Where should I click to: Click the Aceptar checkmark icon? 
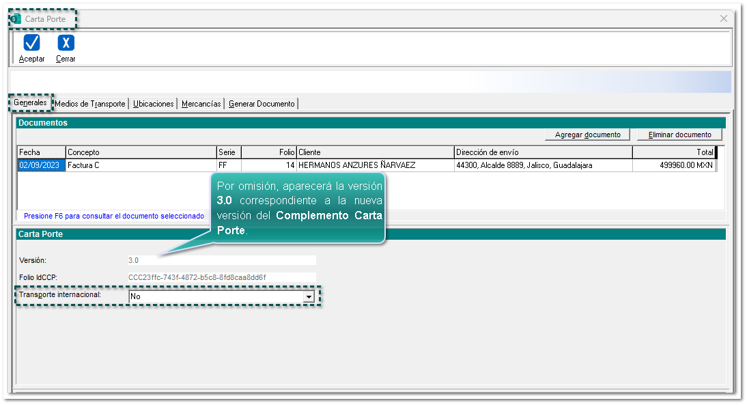pos(31,43)
